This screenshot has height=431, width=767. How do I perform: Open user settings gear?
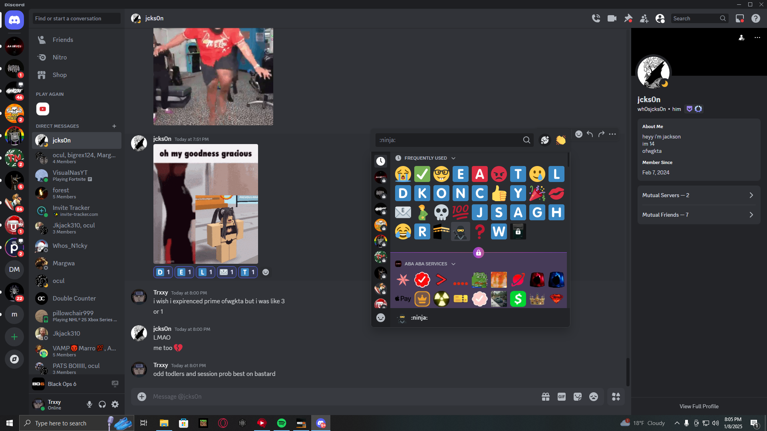click(115, 404)
